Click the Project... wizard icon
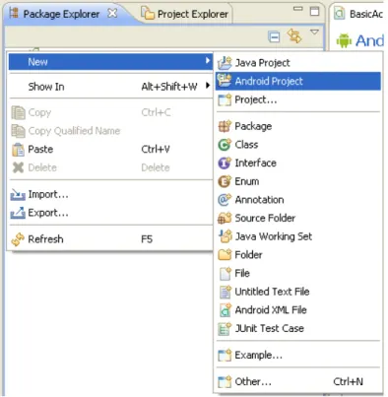 [x=225, y=99]
